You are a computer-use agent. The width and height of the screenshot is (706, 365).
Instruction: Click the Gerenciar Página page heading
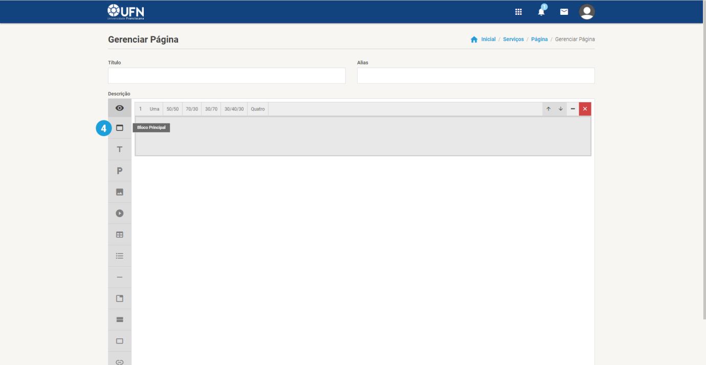pyautogui.click(x=143, y=39)
